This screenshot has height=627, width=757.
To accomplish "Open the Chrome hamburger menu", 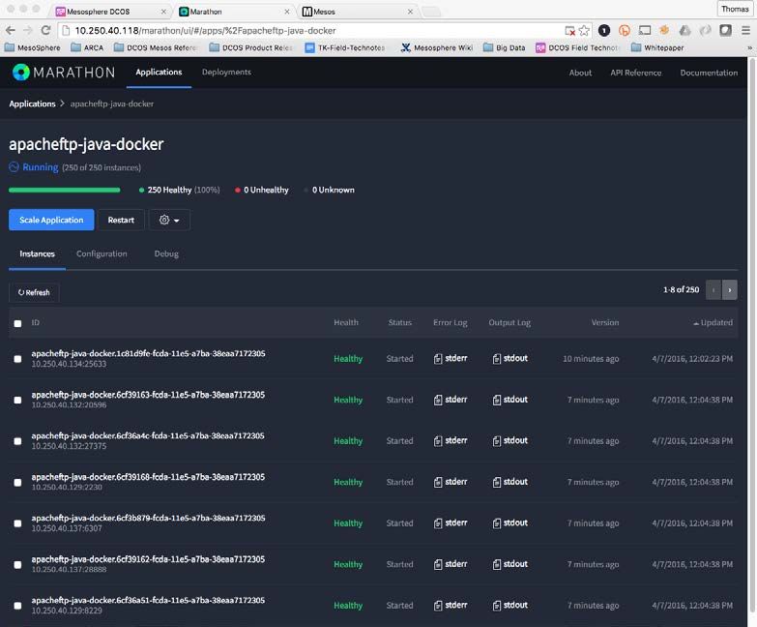I will pyautogui.click(x=746, y=30).
